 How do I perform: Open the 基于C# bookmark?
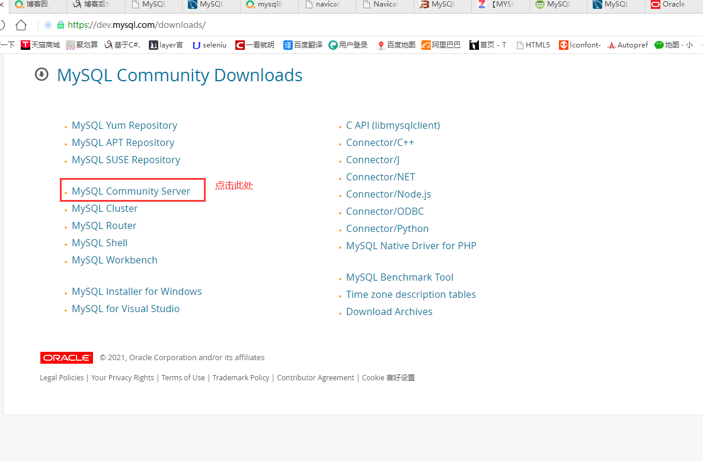pos(122,45)
